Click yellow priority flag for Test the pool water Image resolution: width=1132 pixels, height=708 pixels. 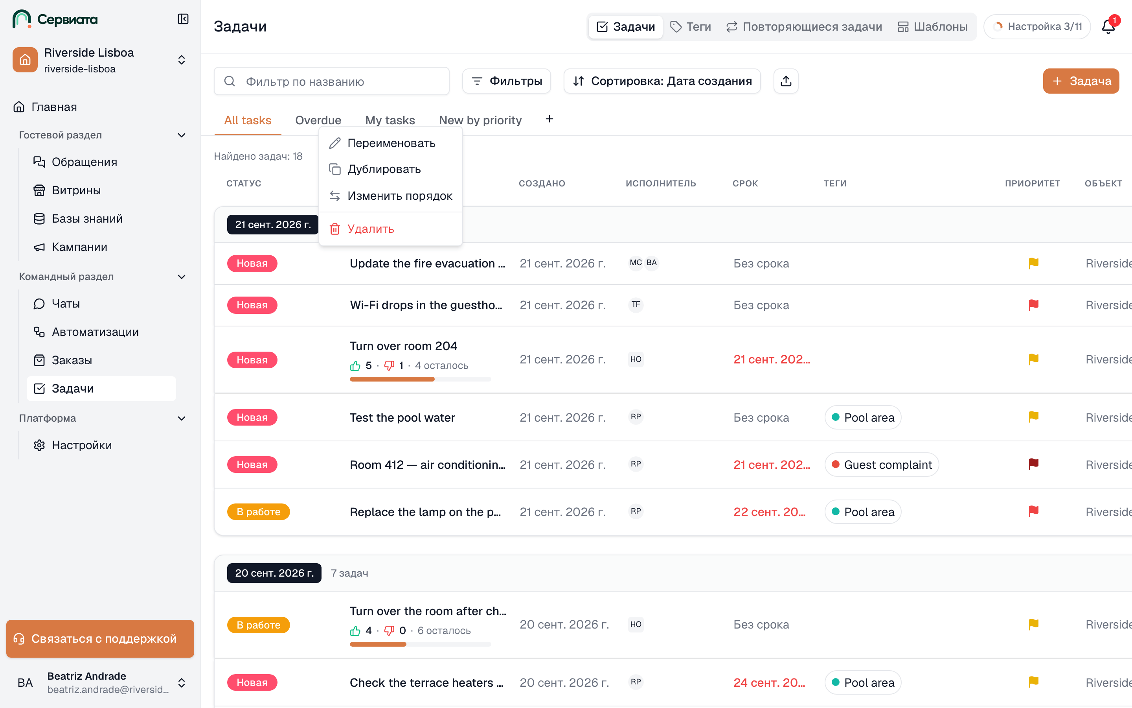point(1033,417)
